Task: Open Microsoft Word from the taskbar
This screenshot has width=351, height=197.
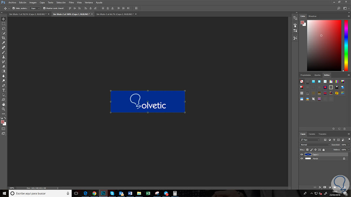Action: (x=130, y=194)
